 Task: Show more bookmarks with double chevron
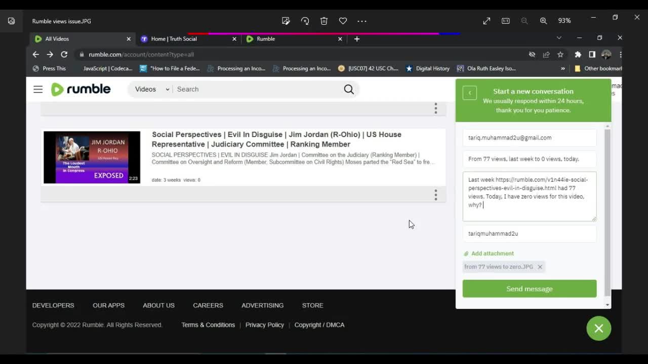(x=563, y=68)
